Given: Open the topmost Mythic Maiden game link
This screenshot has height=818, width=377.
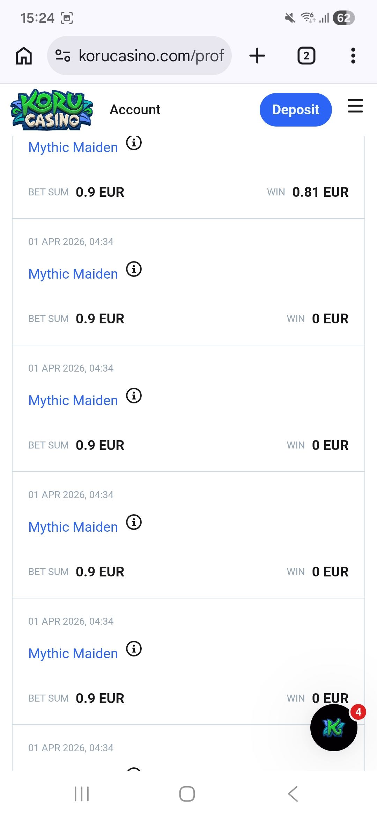Looking at the screenshot, I should click(73, 148).
